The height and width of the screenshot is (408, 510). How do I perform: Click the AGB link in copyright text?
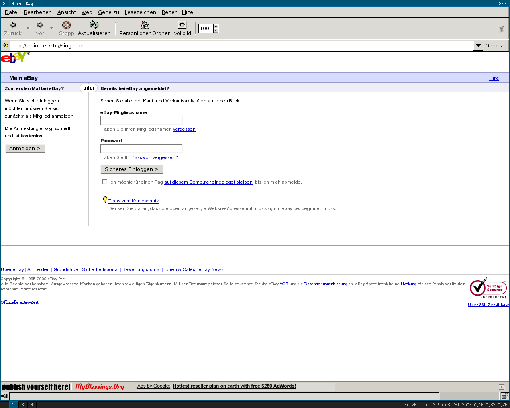[284, 284]
